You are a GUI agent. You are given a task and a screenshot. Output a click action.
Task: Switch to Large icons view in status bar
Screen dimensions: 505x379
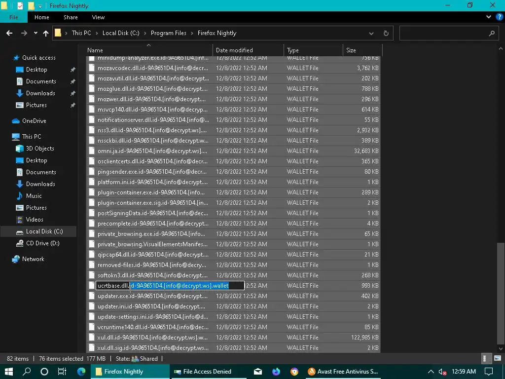pos(497,358)
